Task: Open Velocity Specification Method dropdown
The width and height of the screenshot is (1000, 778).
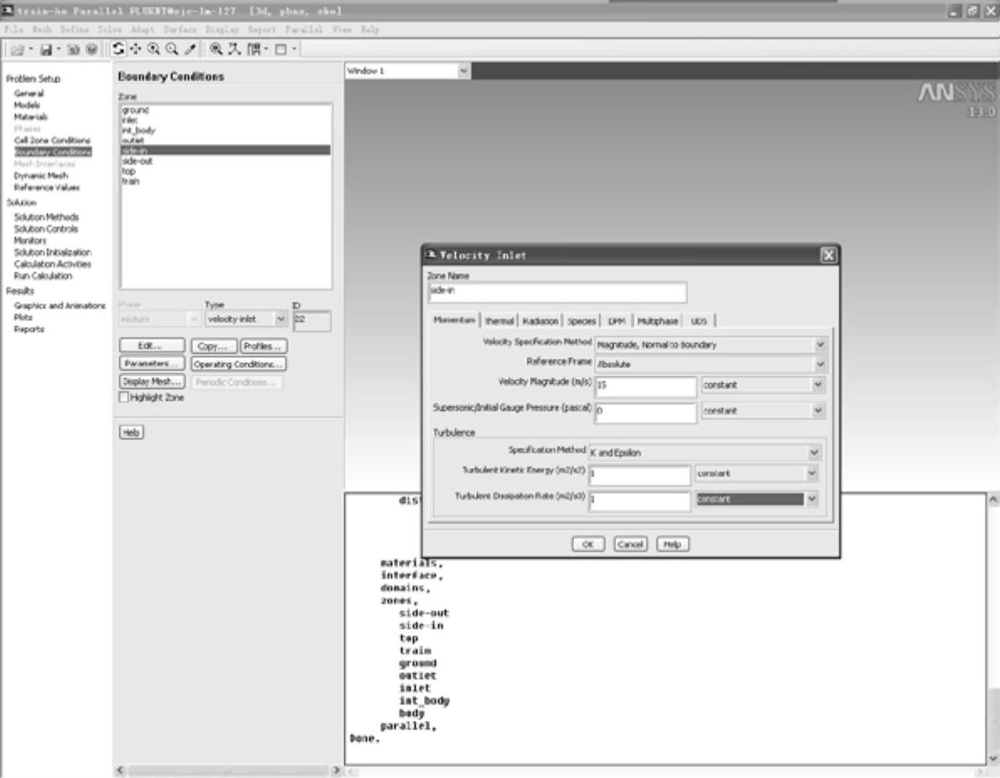Action: coord(820,344)
